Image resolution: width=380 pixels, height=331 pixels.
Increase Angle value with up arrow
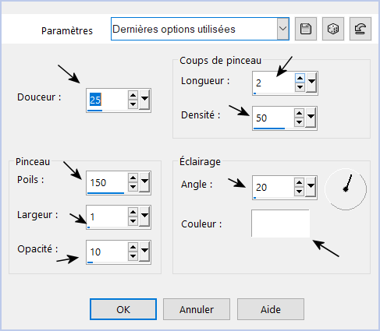(299, 183)
